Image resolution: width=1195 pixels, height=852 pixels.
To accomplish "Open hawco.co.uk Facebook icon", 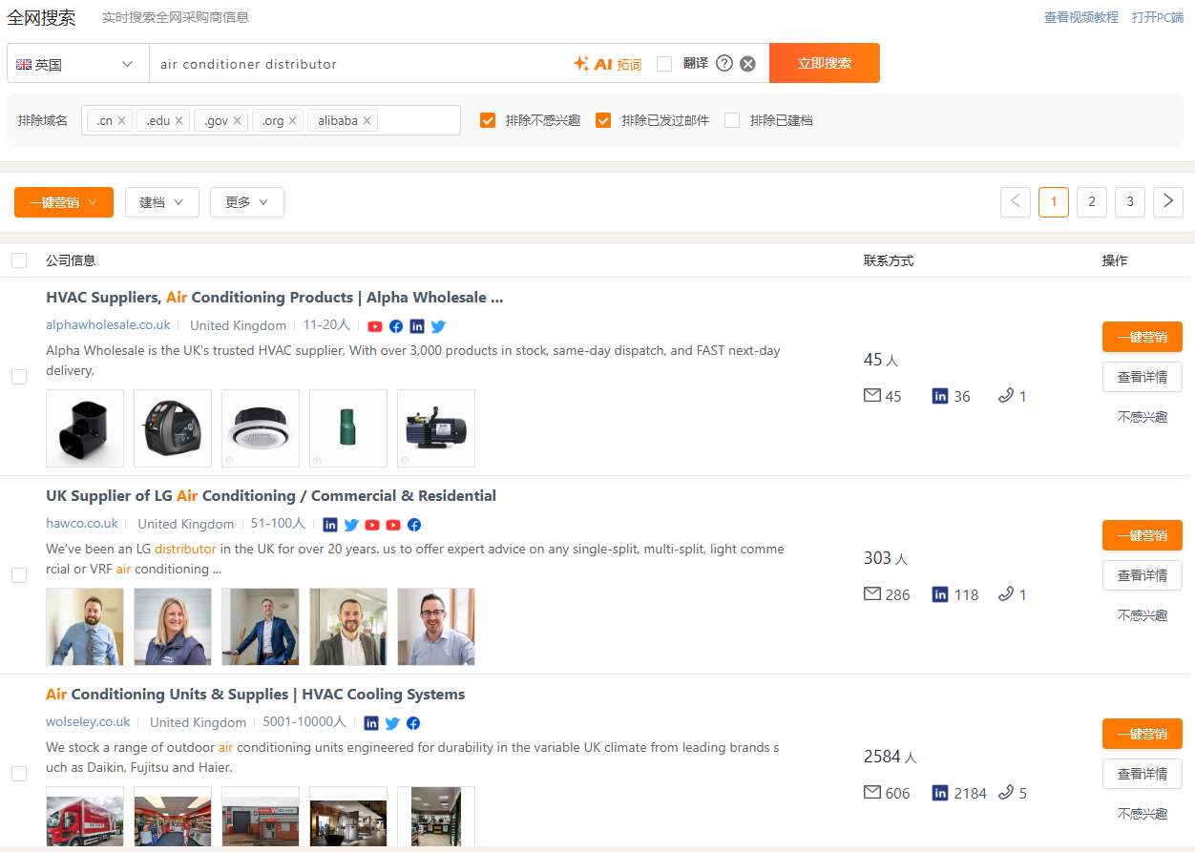I will pyautogui.click(x=414, y=525).
